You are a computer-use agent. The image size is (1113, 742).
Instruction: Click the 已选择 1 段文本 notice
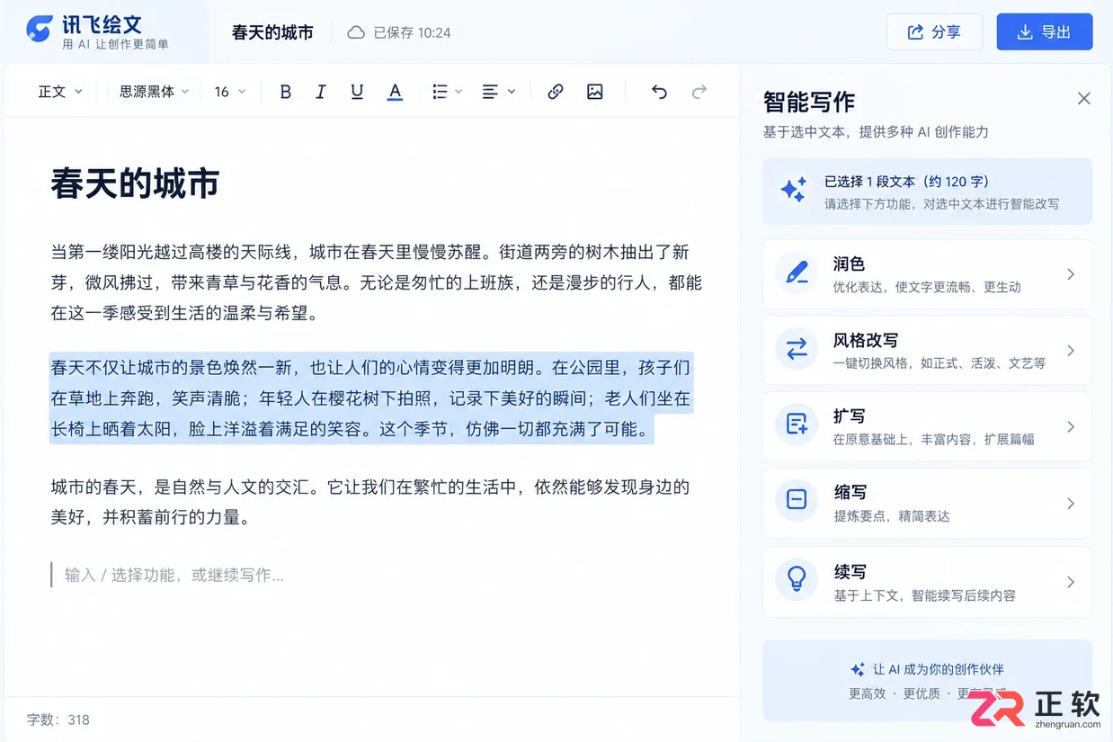point(928,191)
